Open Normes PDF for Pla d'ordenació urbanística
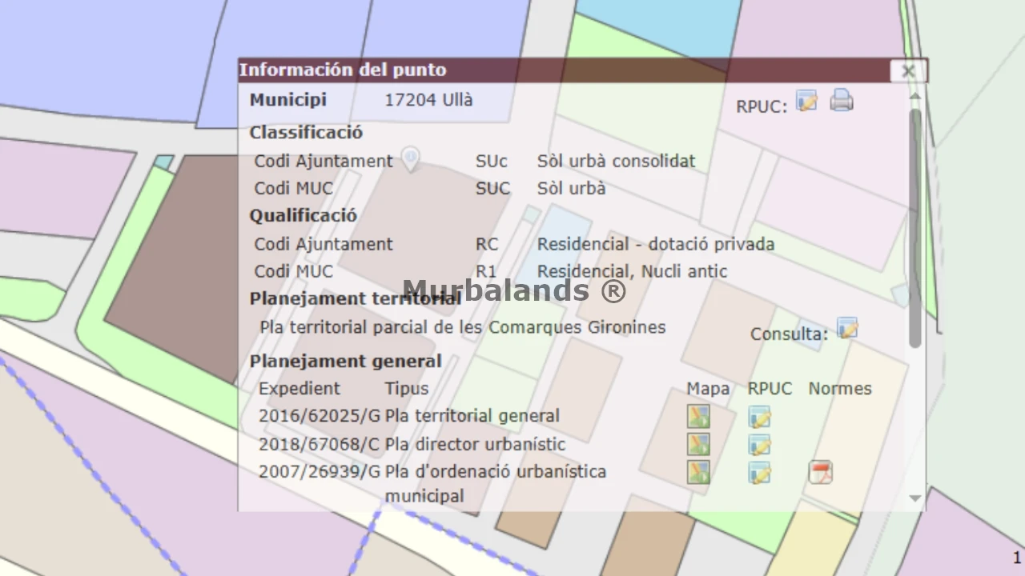This screenshot has height=576, width=1025. (820, 472)
